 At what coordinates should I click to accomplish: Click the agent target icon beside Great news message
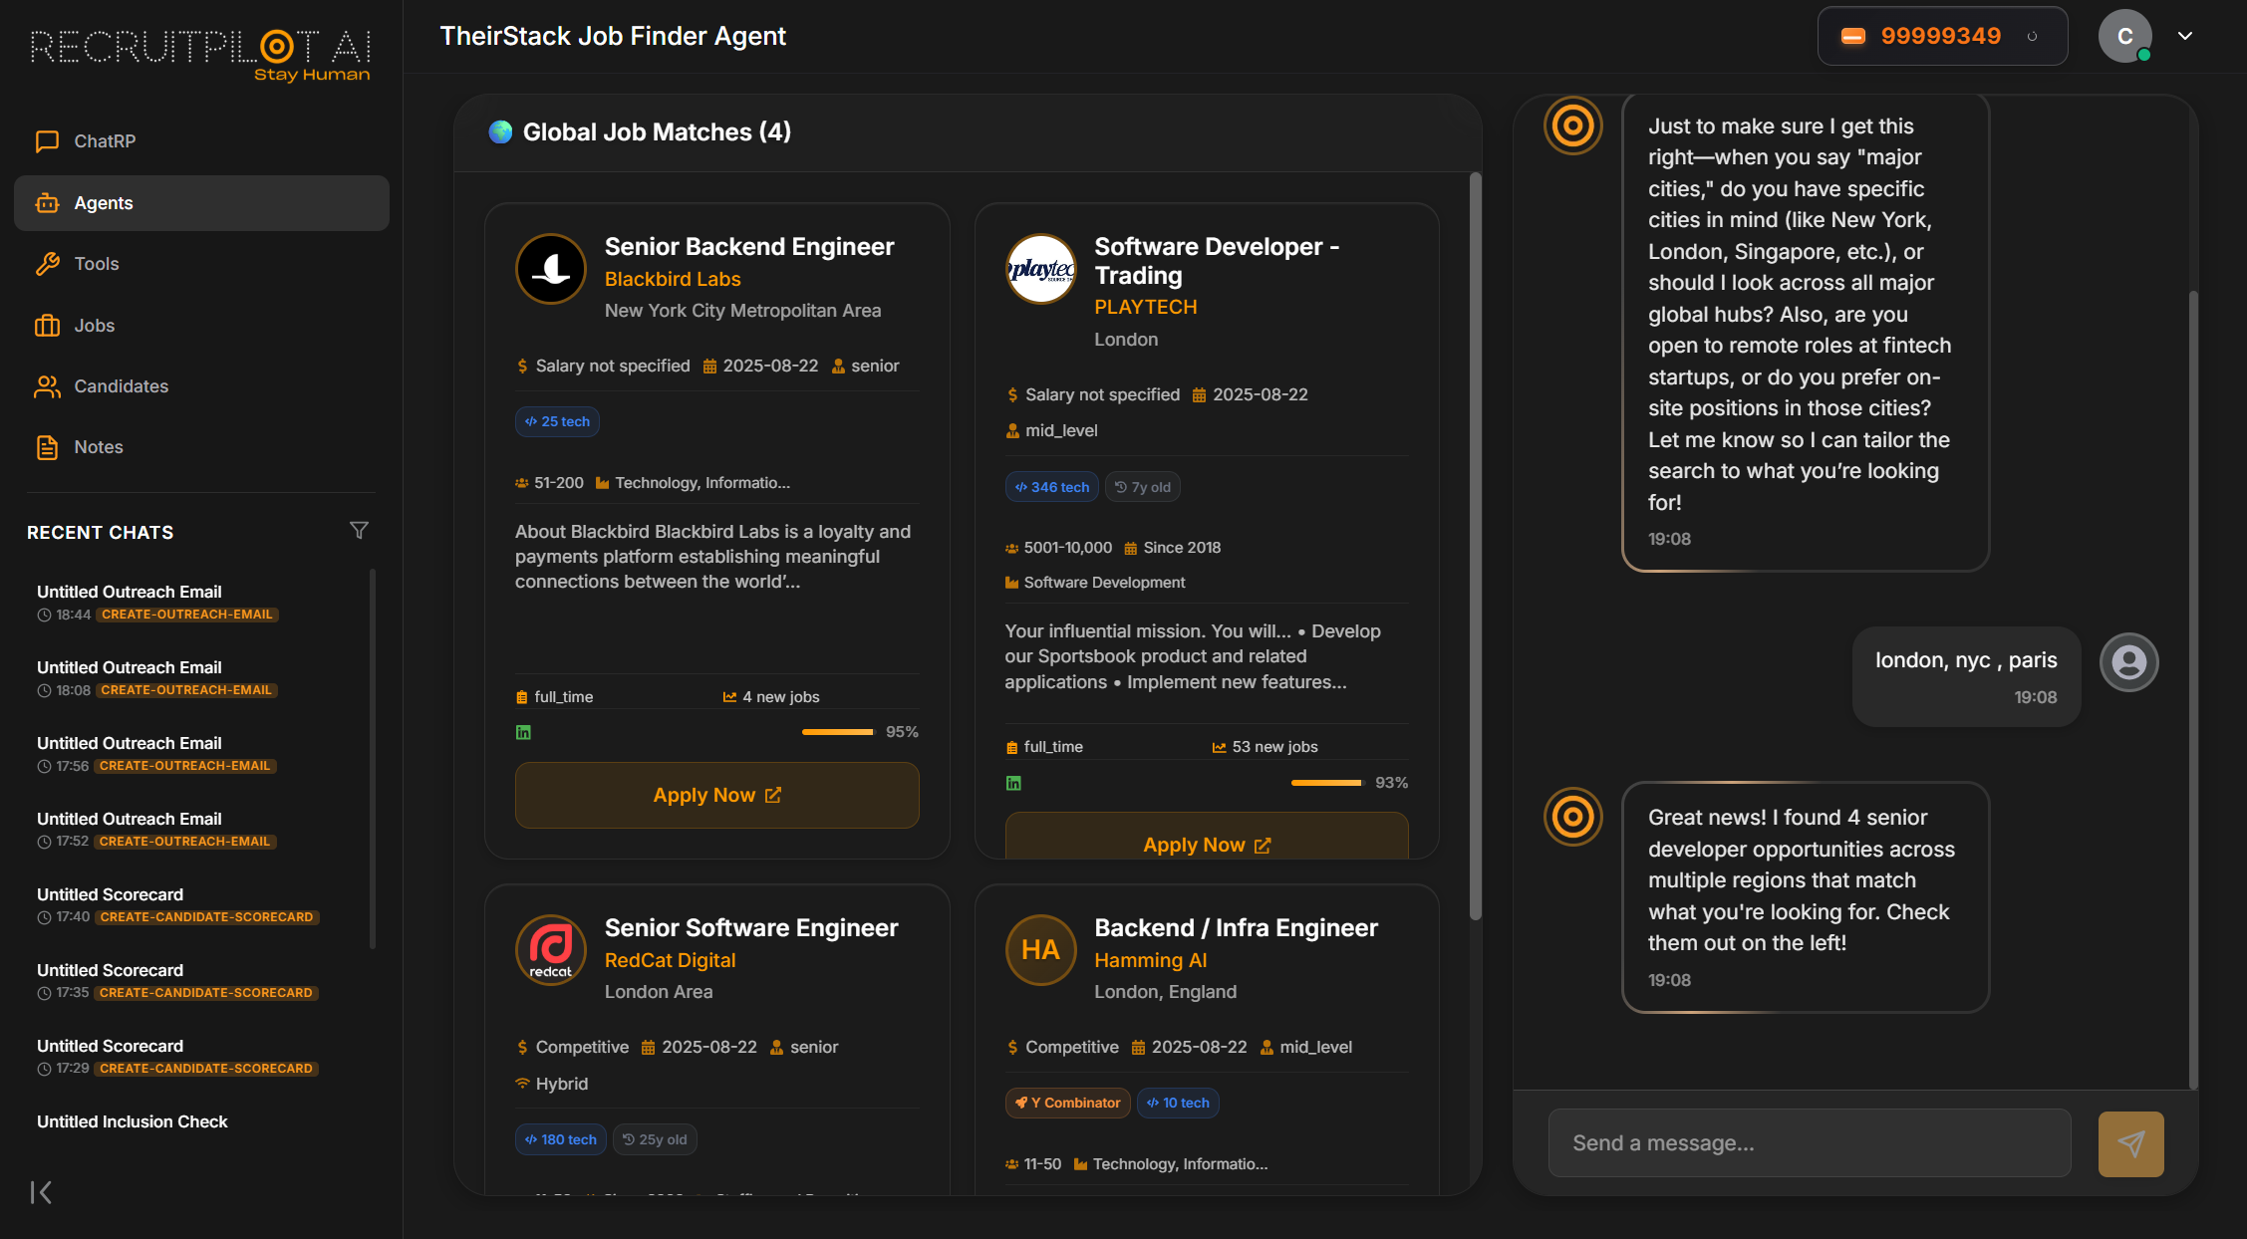coord(1573,817)
